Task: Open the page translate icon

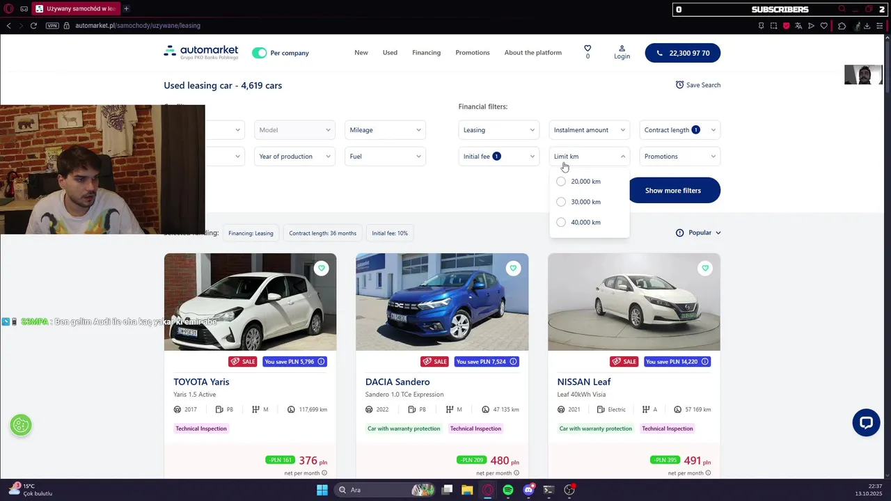Action: (798, 26)
